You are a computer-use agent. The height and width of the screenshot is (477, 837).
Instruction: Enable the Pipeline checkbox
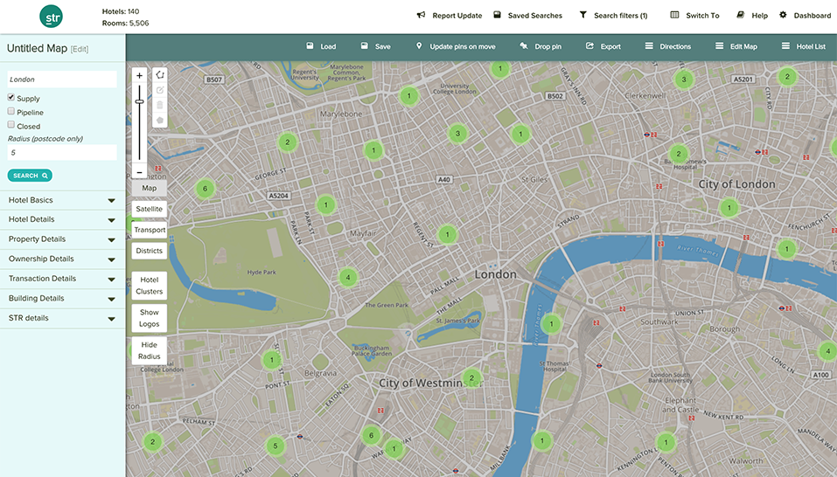pyautogui.click(x=11, y=112)
